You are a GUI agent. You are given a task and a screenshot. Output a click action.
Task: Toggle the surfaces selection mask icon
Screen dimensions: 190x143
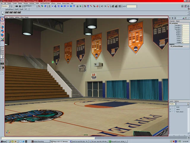point(62,6)
